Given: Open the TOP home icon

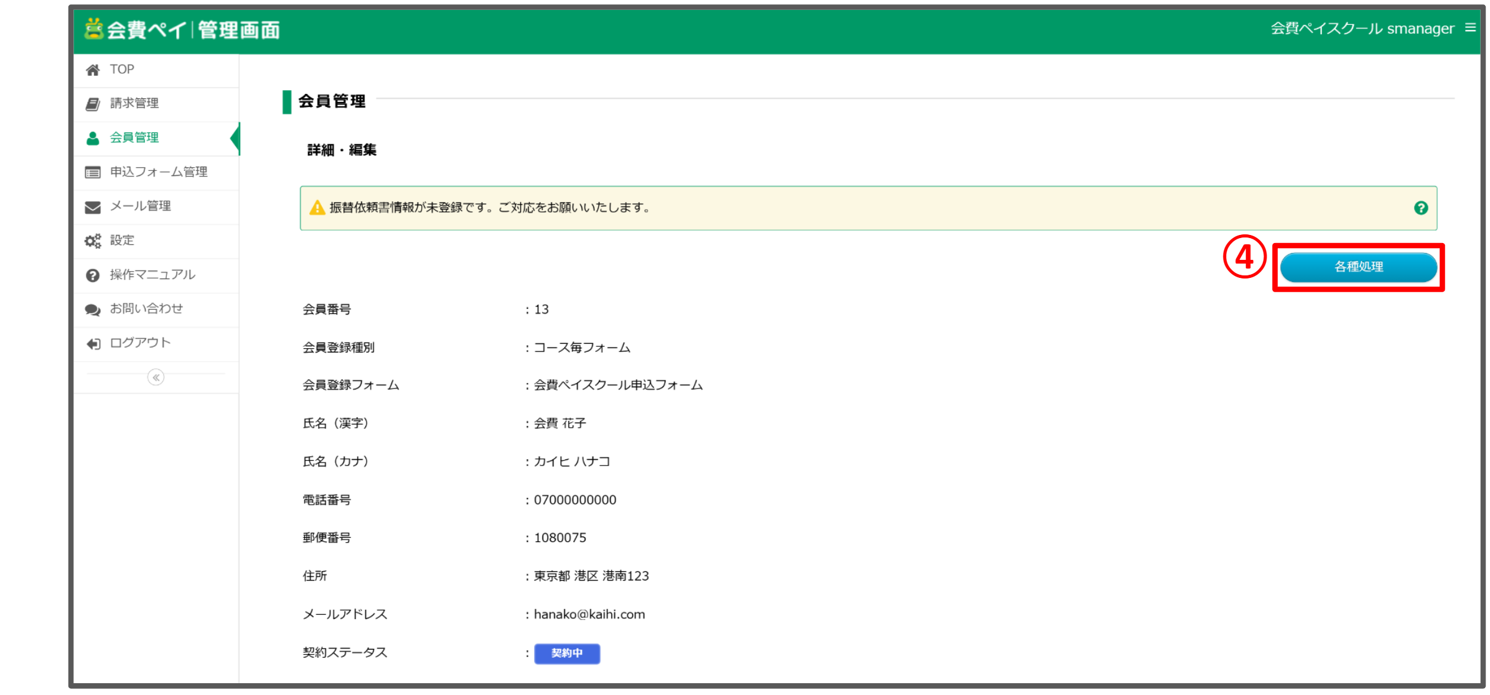Looking at the screenshot, I should 93,69.
